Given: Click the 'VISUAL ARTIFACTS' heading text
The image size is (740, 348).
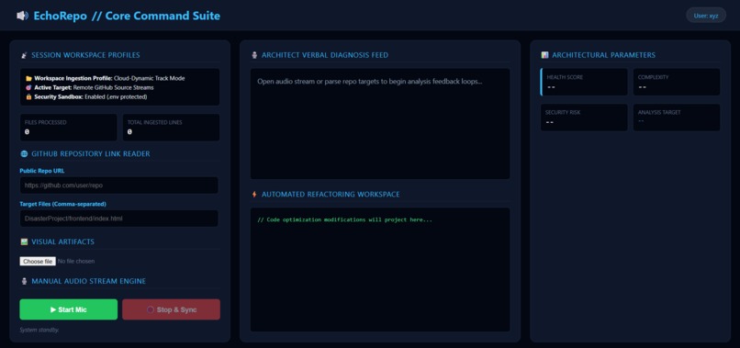Looking at the screenshot, I should pos(62,241).
